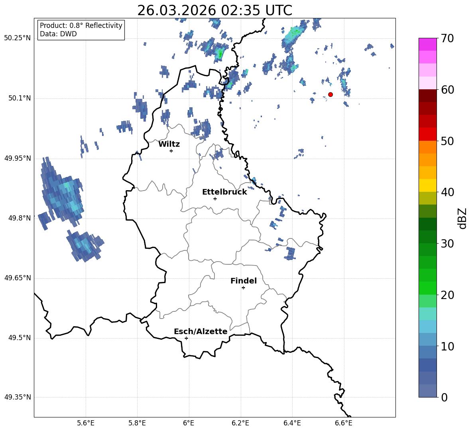Click the title timestamp 26.03.2026 02:35 UTC
The width and height of the screenshot is (472, 431).
(215, 10)
